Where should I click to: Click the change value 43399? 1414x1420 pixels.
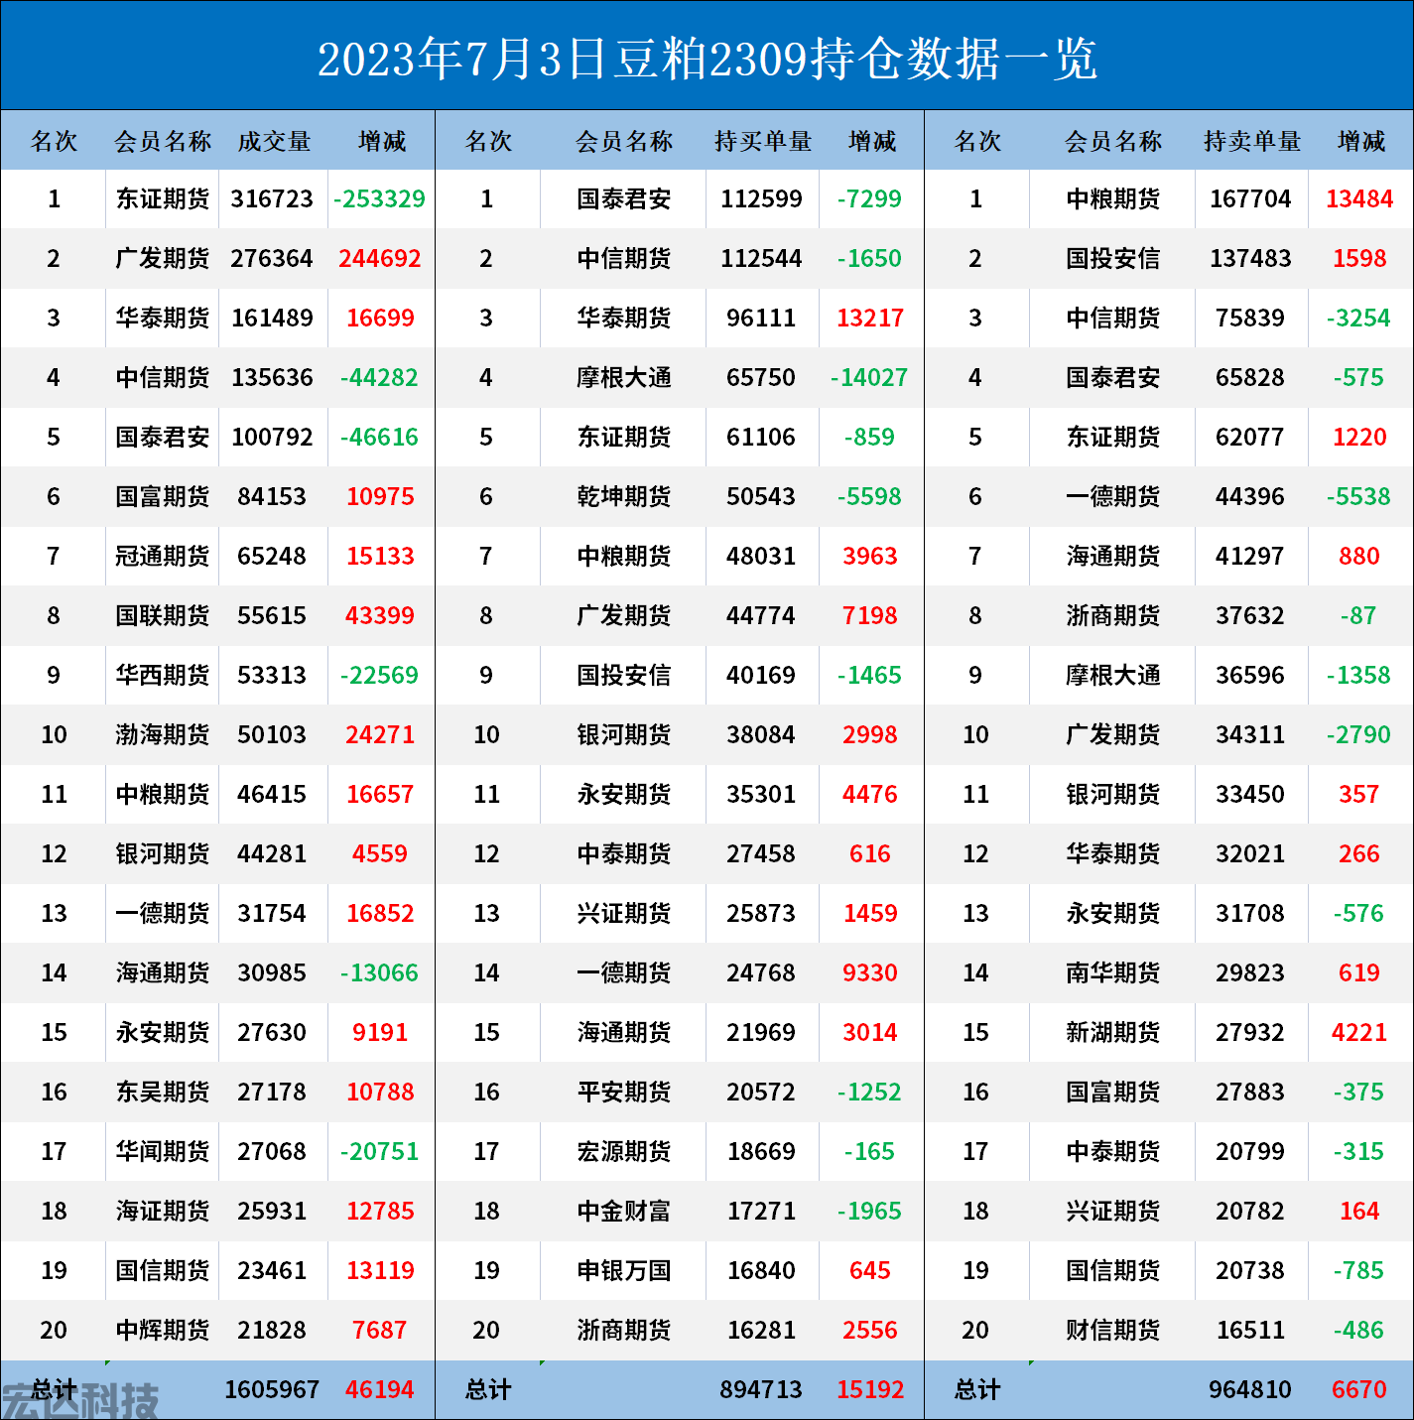(x=380, y=615)
